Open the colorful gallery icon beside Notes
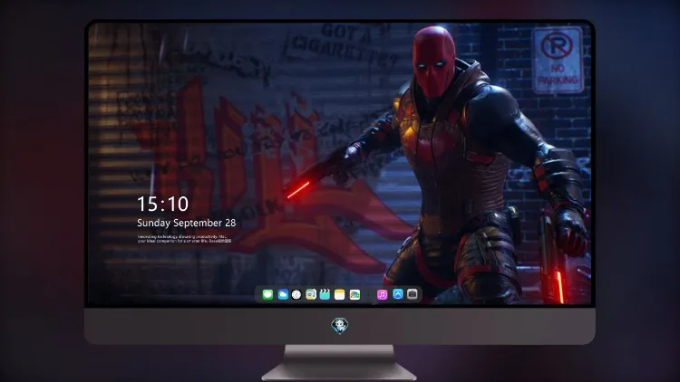Viewport: 680px width, 382px height. (x=355, y=295)
